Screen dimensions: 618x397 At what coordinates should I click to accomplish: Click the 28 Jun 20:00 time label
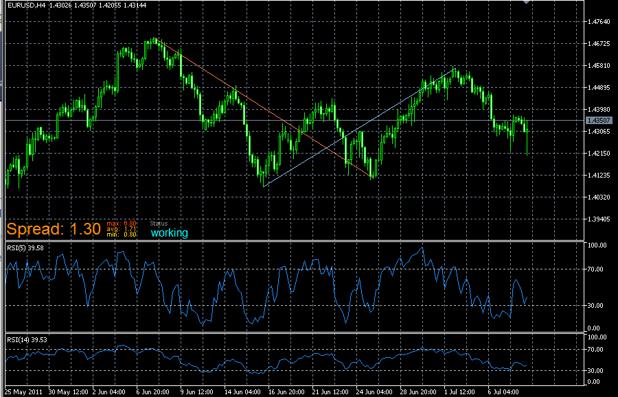(x=418, y=392)
